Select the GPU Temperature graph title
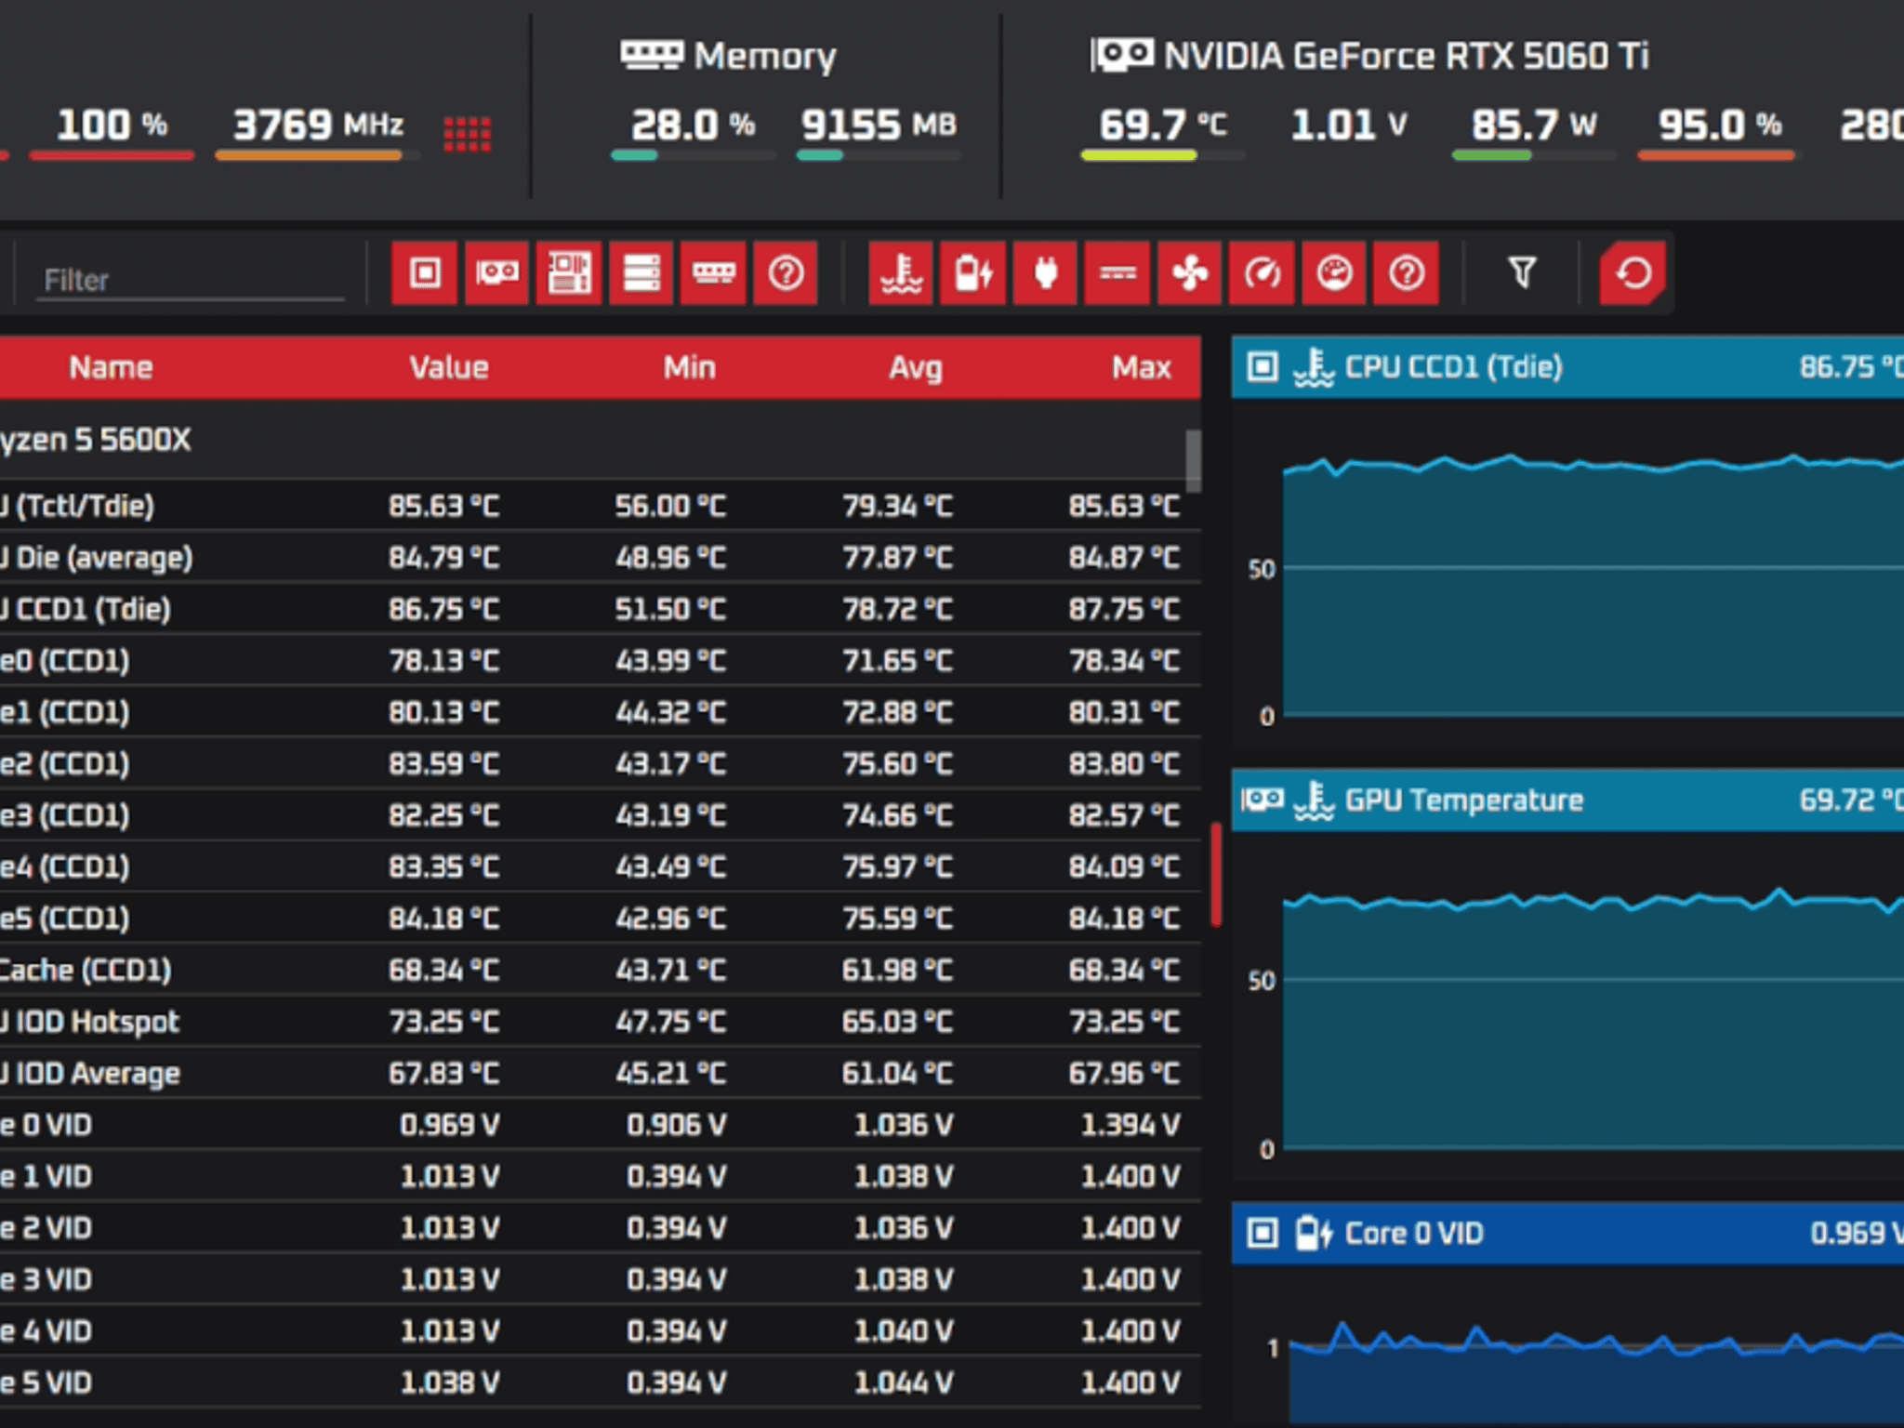Image resolution: width=1904 pixels, height=1428 pixels. tap(1463, 800)
